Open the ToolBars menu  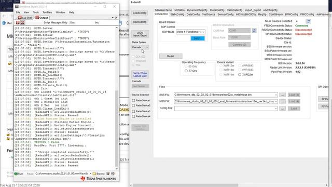tap(47, 12)
